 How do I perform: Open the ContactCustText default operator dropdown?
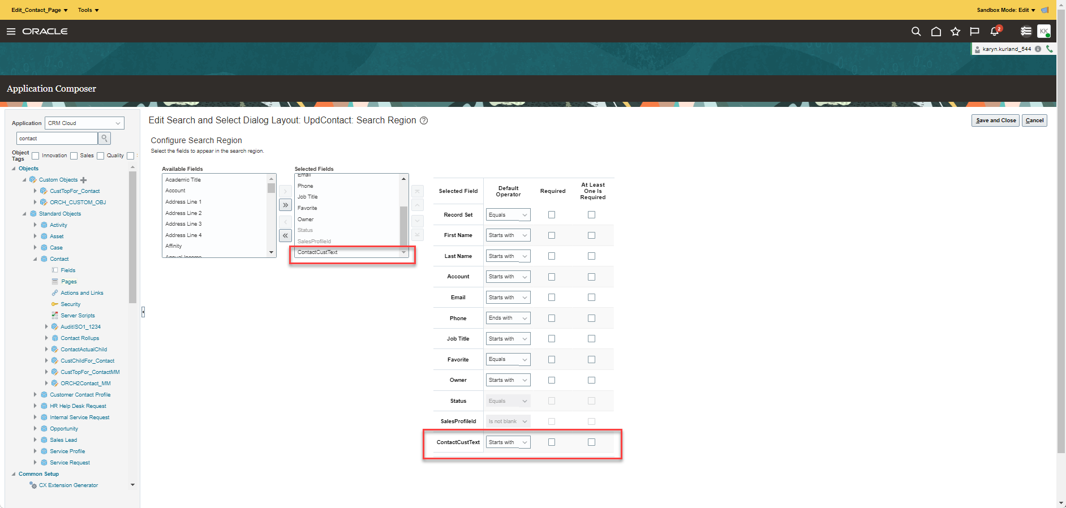(508, 442)
